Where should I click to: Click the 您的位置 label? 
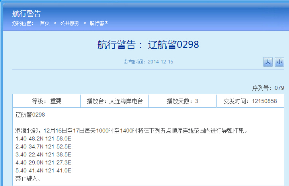click(x=23, y=23)
